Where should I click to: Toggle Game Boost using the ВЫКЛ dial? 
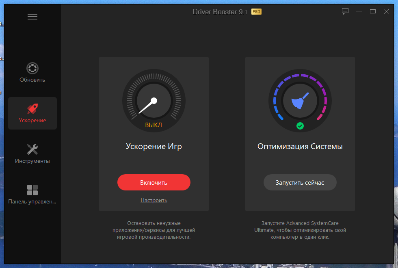[x=154, y=101]
